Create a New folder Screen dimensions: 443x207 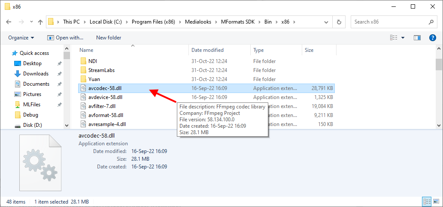[109, 38]
